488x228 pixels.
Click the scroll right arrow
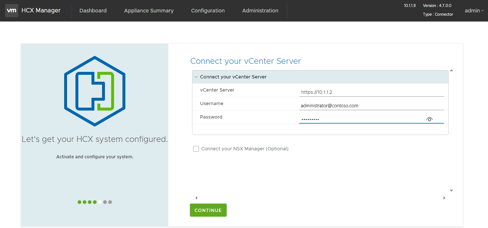tap(444, 198)
